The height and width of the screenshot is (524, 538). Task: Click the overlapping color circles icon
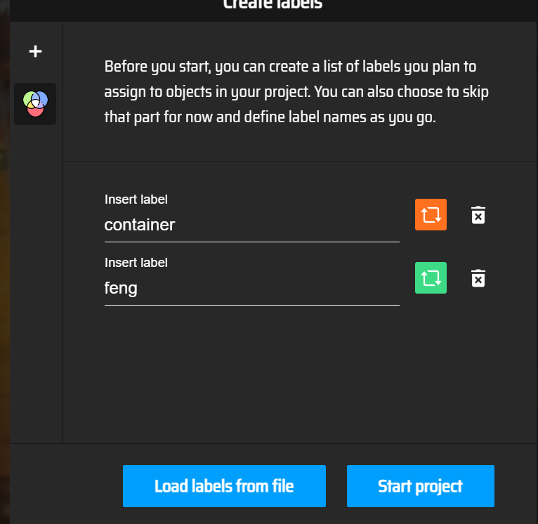(x=35, y=104)
